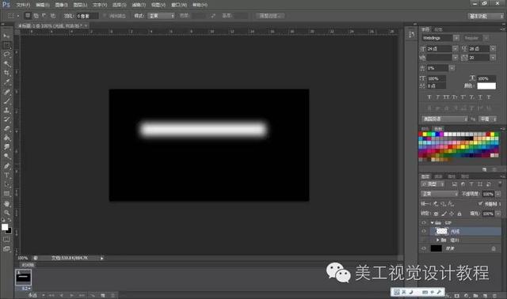Click the Feather input field

[87, 16]
